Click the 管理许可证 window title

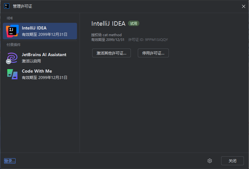22,6
